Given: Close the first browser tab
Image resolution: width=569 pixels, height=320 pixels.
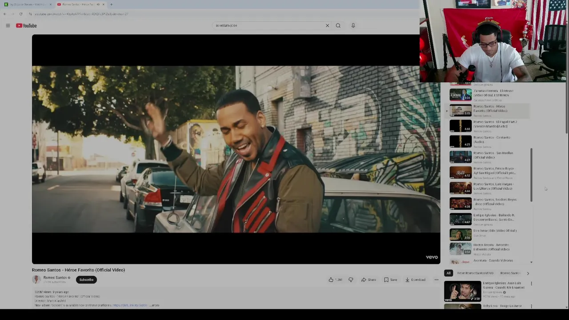Looking at the screenshot, I should [x=50, y=4].
